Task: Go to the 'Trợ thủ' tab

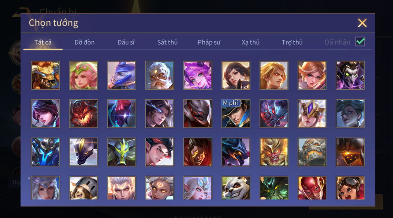Action: pos(292,42)
